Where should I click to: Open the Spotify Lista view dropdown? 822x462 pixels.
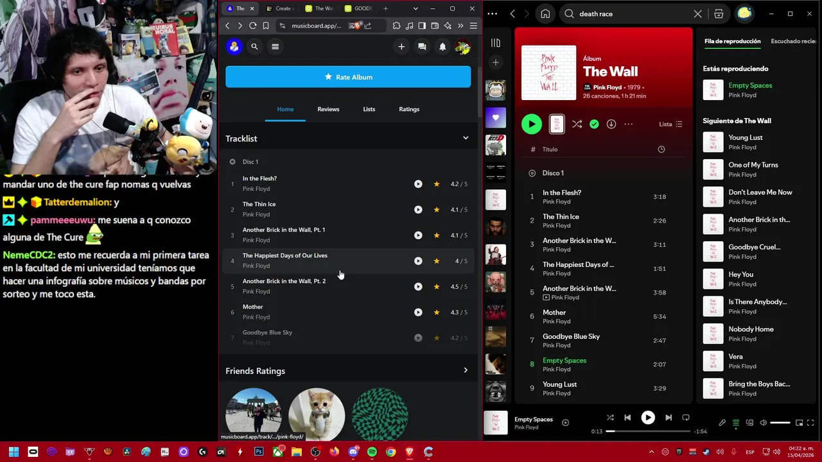pos(671,124)
